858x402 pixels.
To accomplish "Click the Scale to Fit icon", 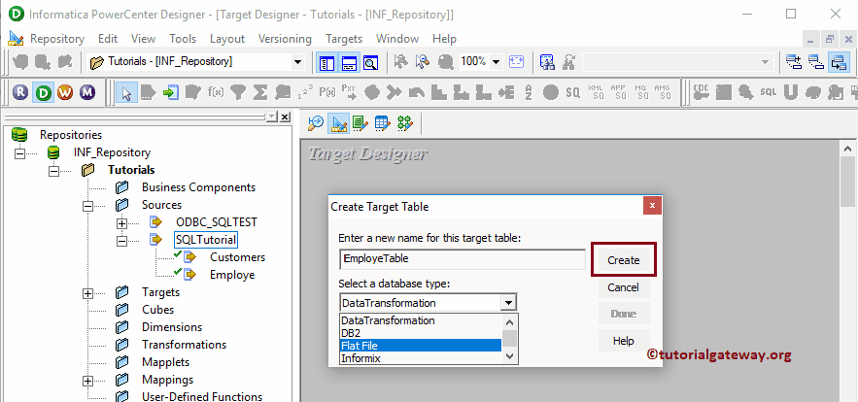I will pyautogui.click(x=516, y=62).
